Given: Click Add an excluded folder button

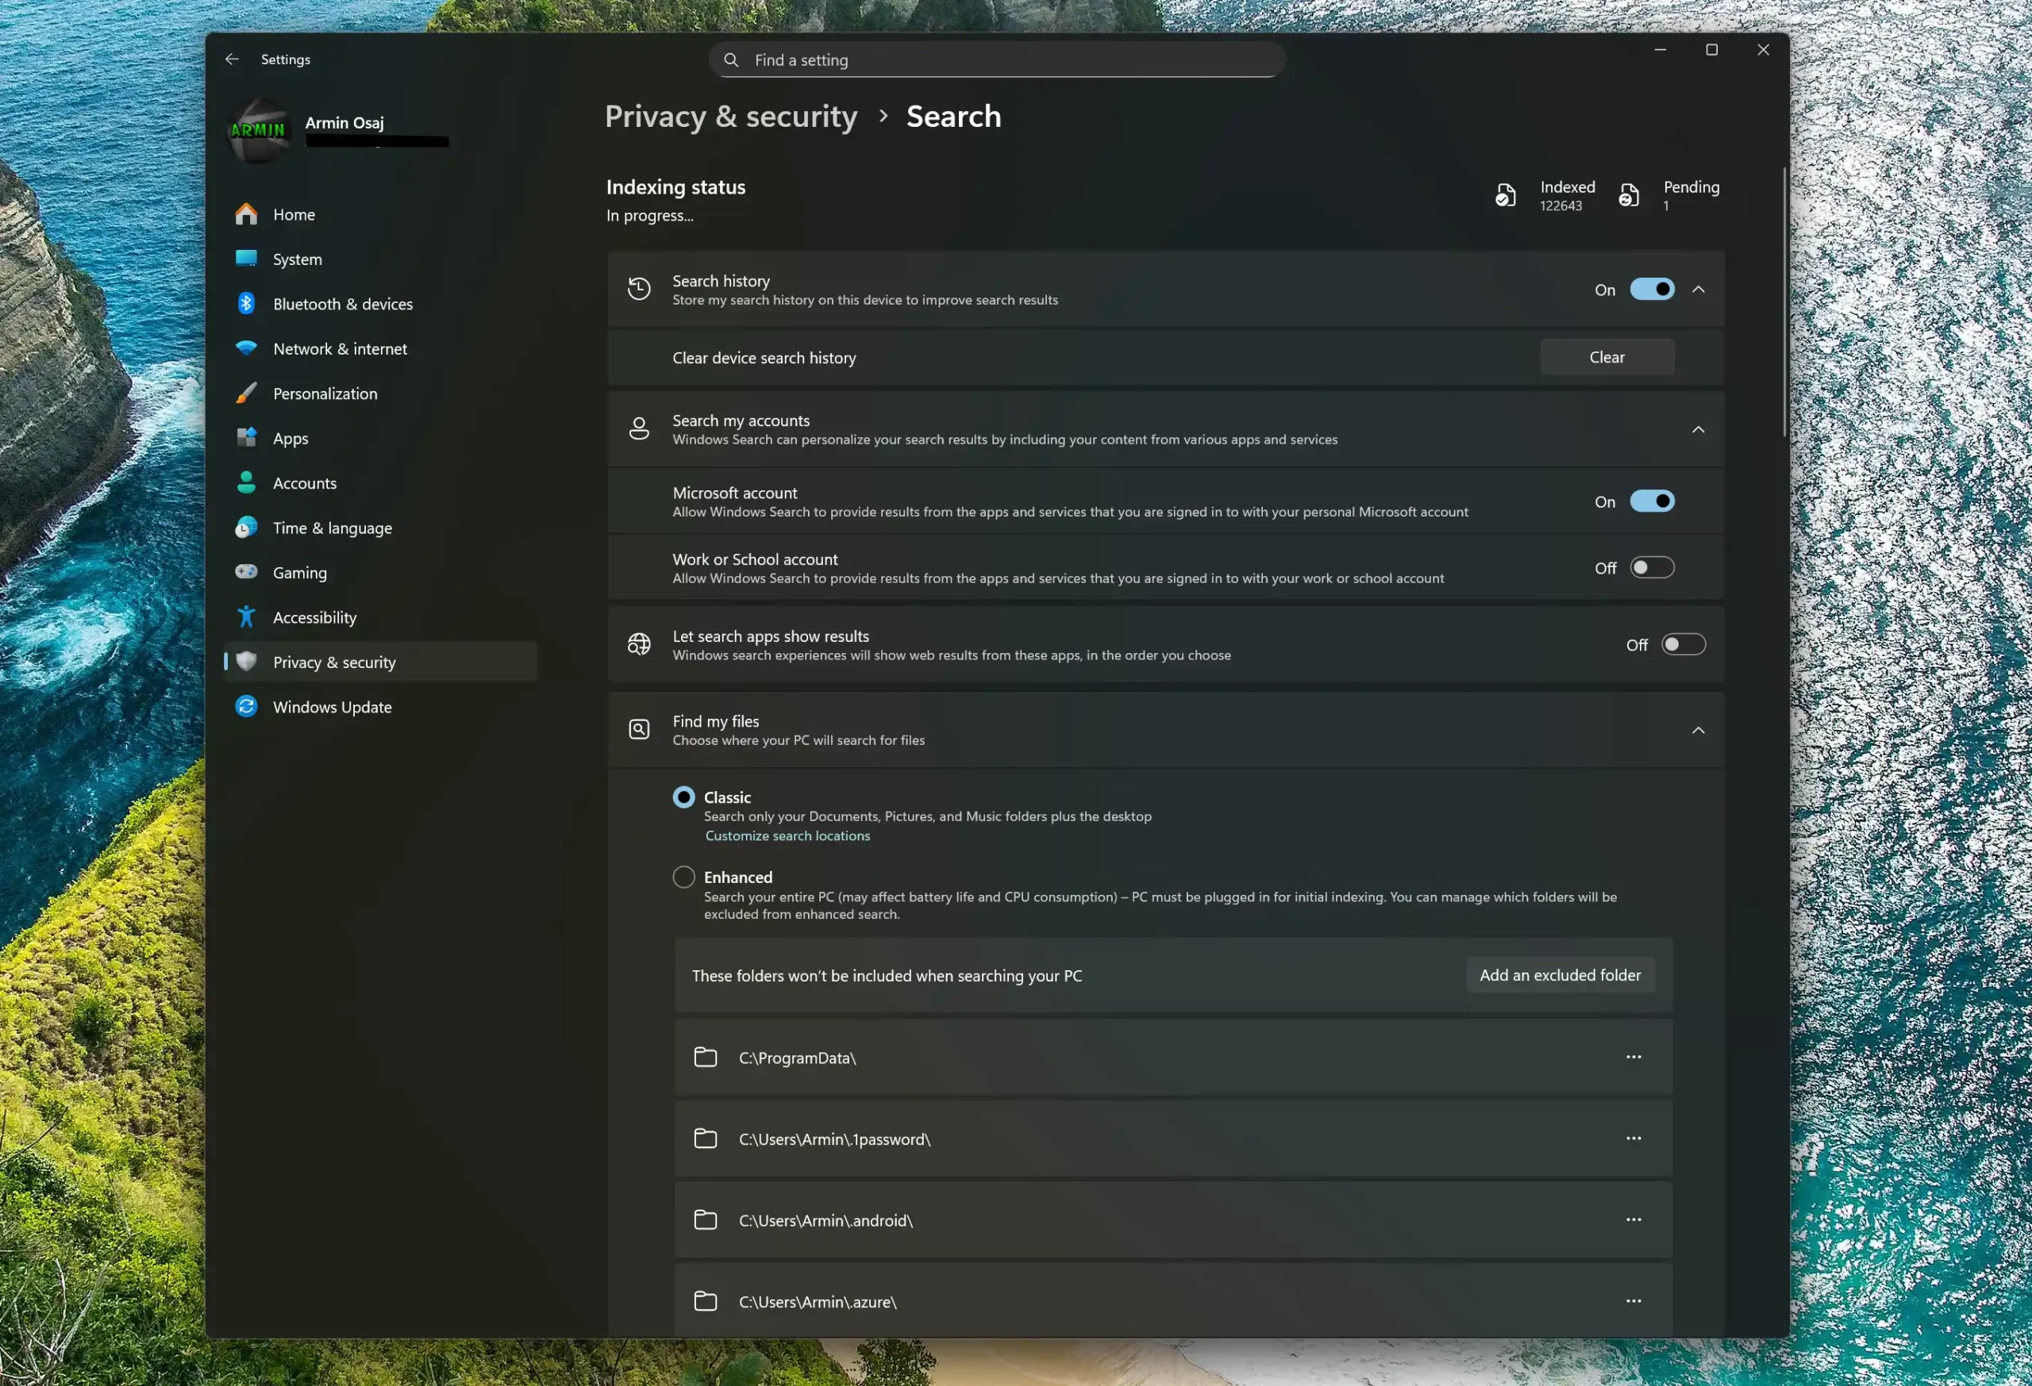Looking at the screenshot, I should [1560, 975].
